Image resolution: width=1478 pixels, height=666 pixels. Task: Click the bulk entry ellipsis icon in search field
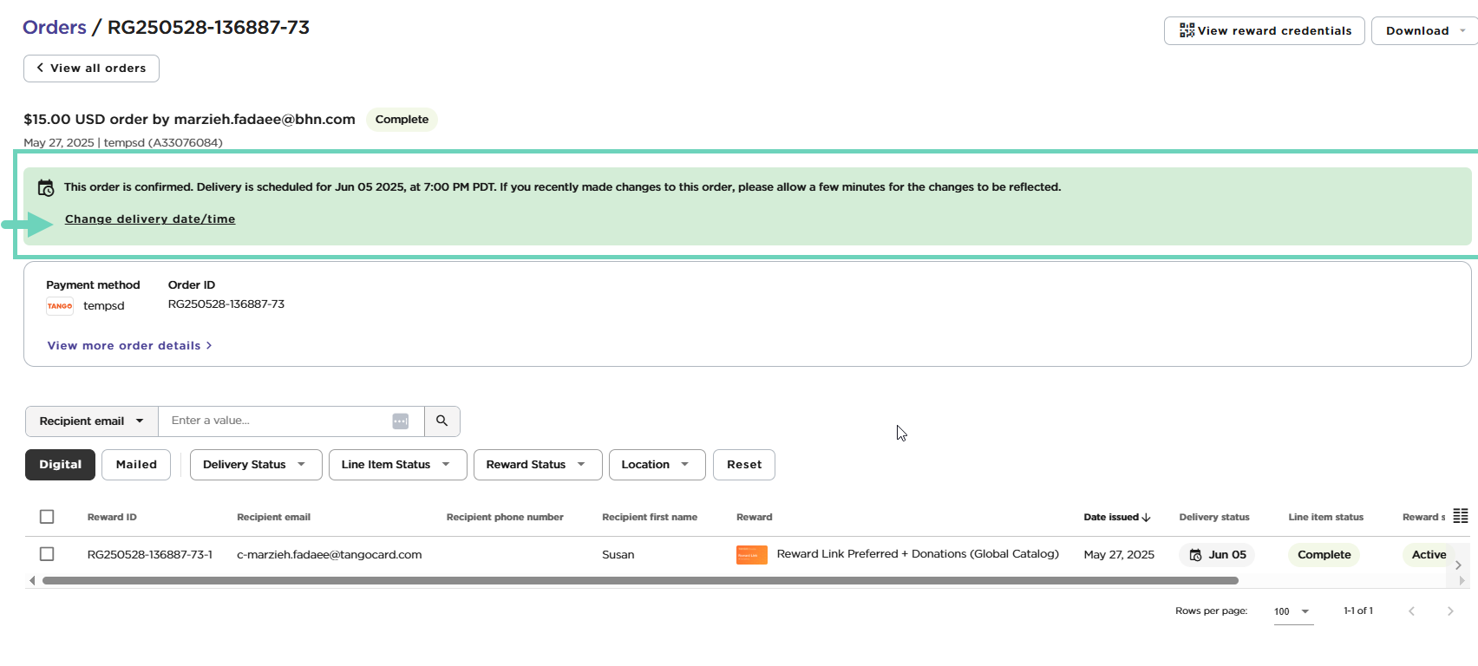pyautogui.click(x=400, y=421)
